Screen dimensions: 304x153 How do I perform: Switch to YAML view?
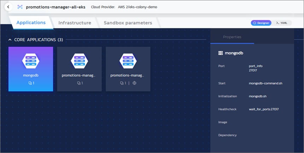[x=282, y=23]
